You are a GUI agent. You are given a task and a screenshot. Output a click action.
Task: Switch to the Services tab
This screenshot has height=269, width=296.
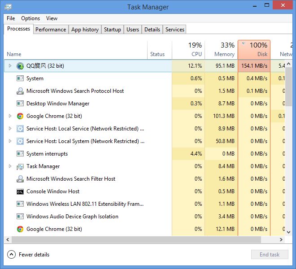click(175, 30)
